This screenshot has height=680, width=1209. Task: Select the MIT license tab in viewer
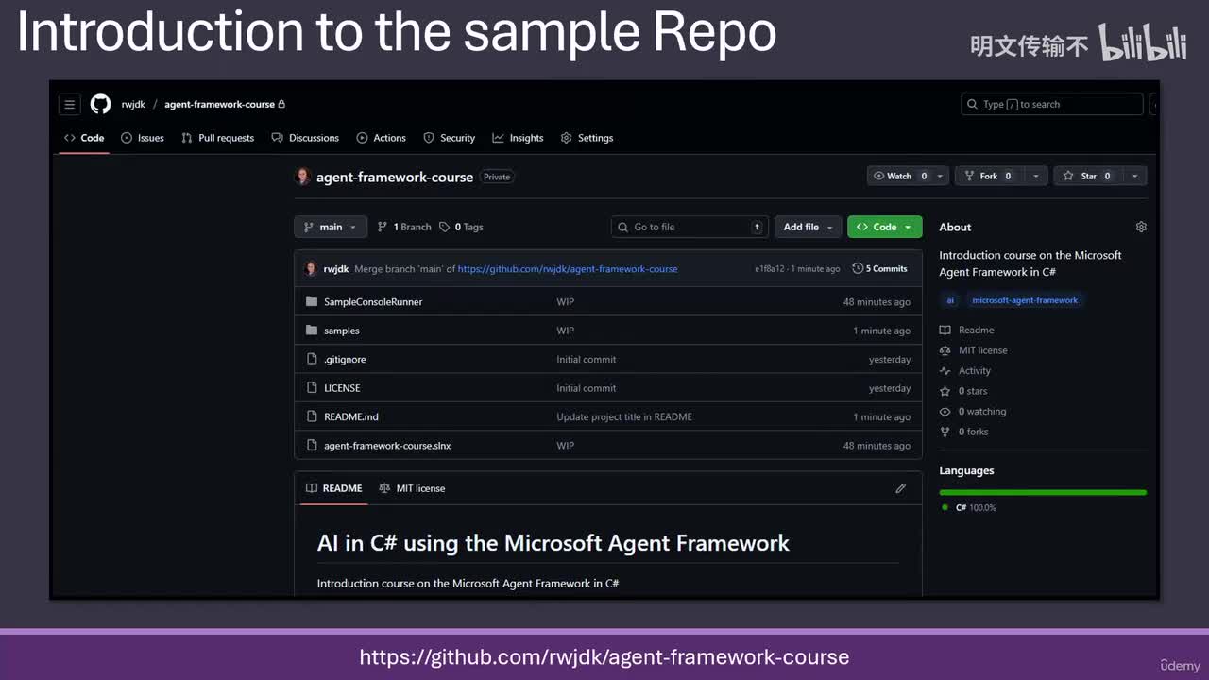click(412, 488)
